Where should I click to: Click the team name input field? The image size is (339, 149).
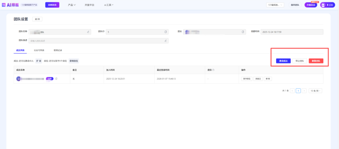(60, 32)
